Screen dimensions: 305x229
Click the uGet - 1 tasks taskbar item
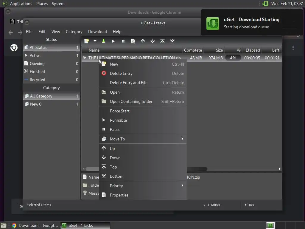click(85, 225)
